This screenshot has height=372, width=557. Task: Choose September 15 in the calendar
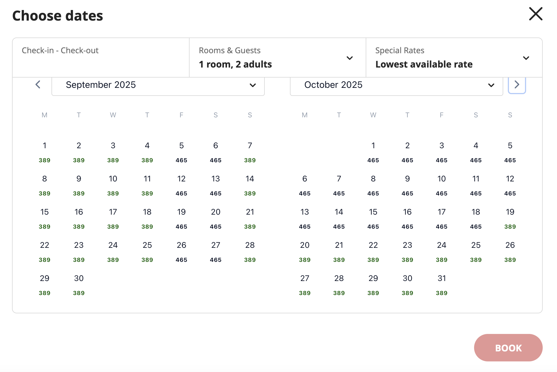pos(45,219)
